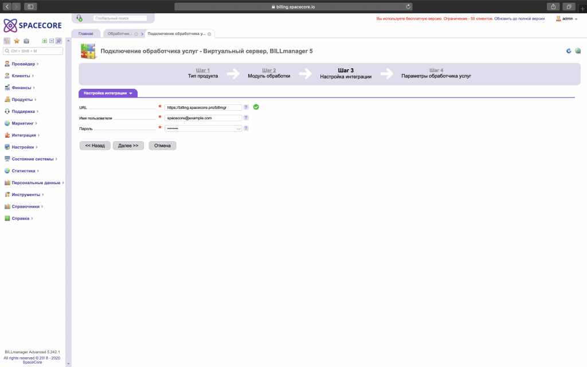Open a new browser tab with plus button
Viewport: 587px width, 367px height.
click(x=582, y=8)
